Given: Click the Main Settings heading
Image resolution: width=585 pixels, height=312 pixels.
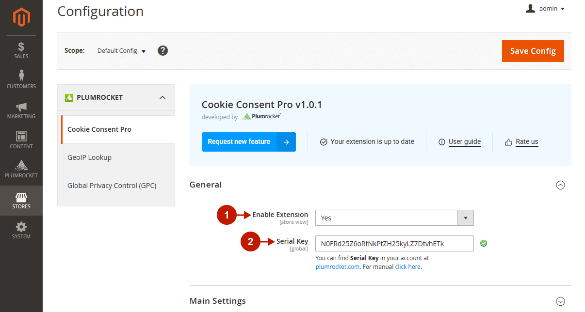Looking at the screenshot, I should 218,301.
